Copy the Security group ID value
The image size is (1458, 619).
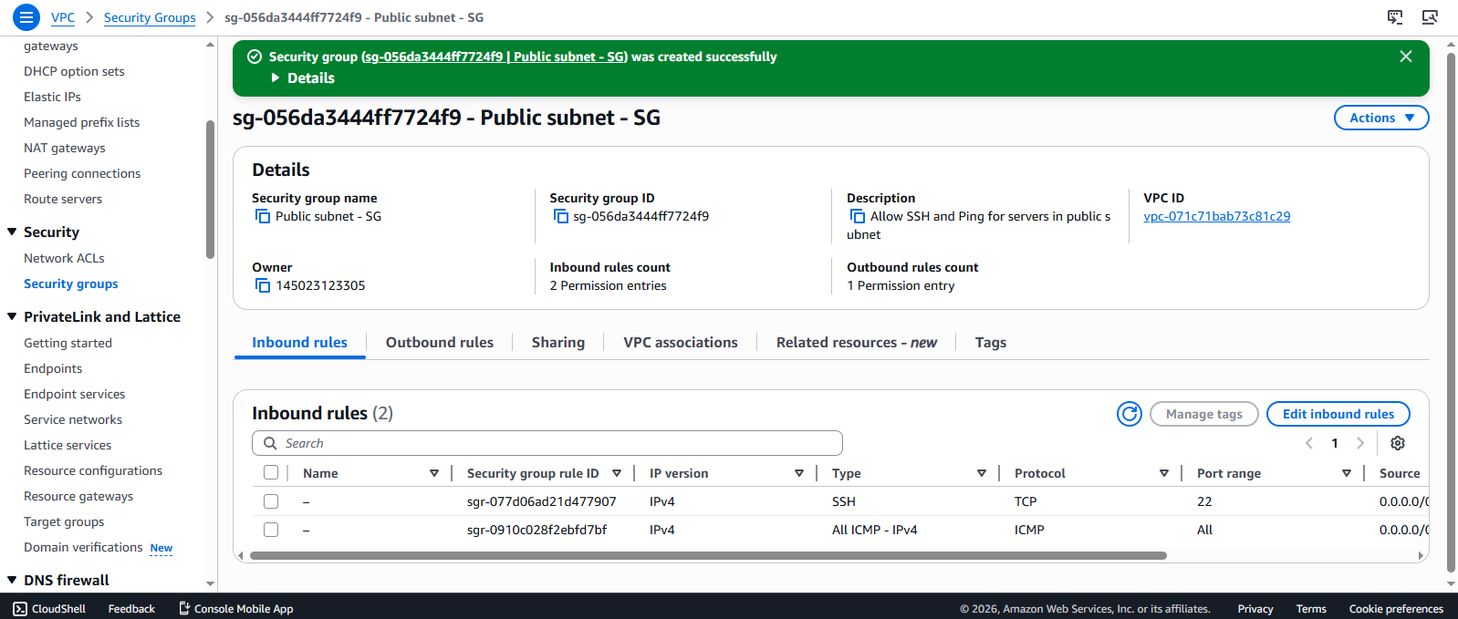[x=560, y=216]
